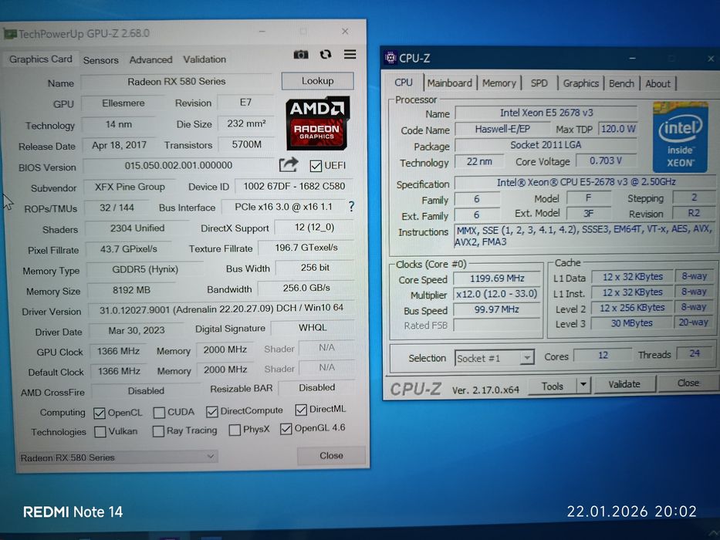The height and width of the screenshot is (540, 720).
Task: Click the AMD Radeon Graphics logo
Action: tap(317, 123)
